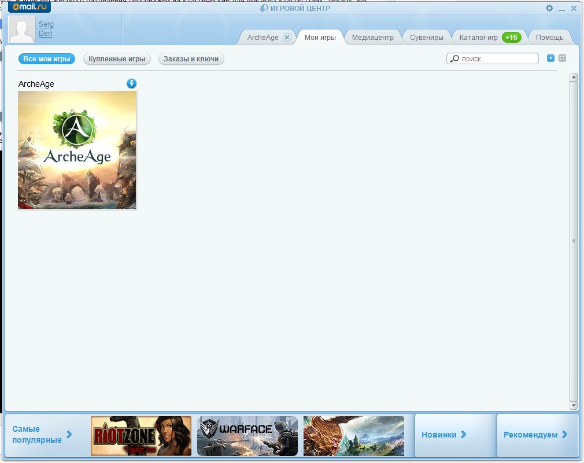Viewport: 584px width, 463px height.
Task: Select the Мои игры tab
Action: 320,37
